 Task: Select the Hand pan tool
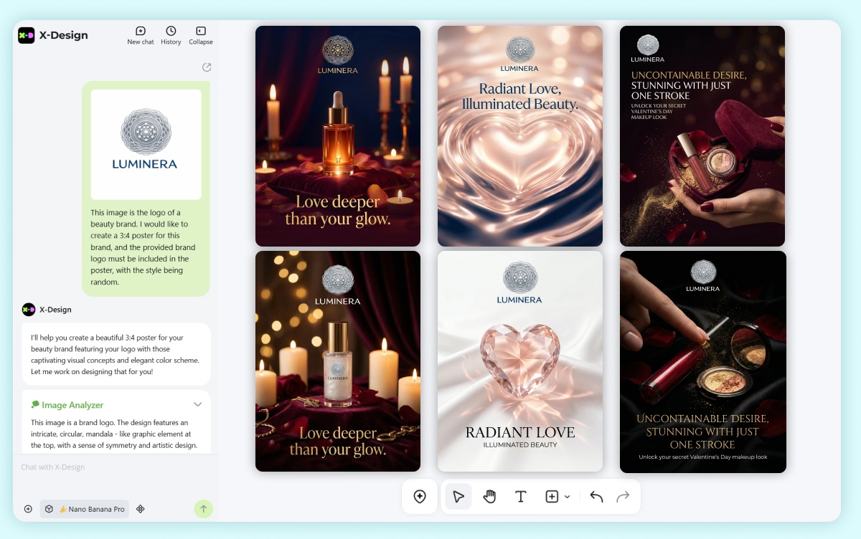pos(489,497)
